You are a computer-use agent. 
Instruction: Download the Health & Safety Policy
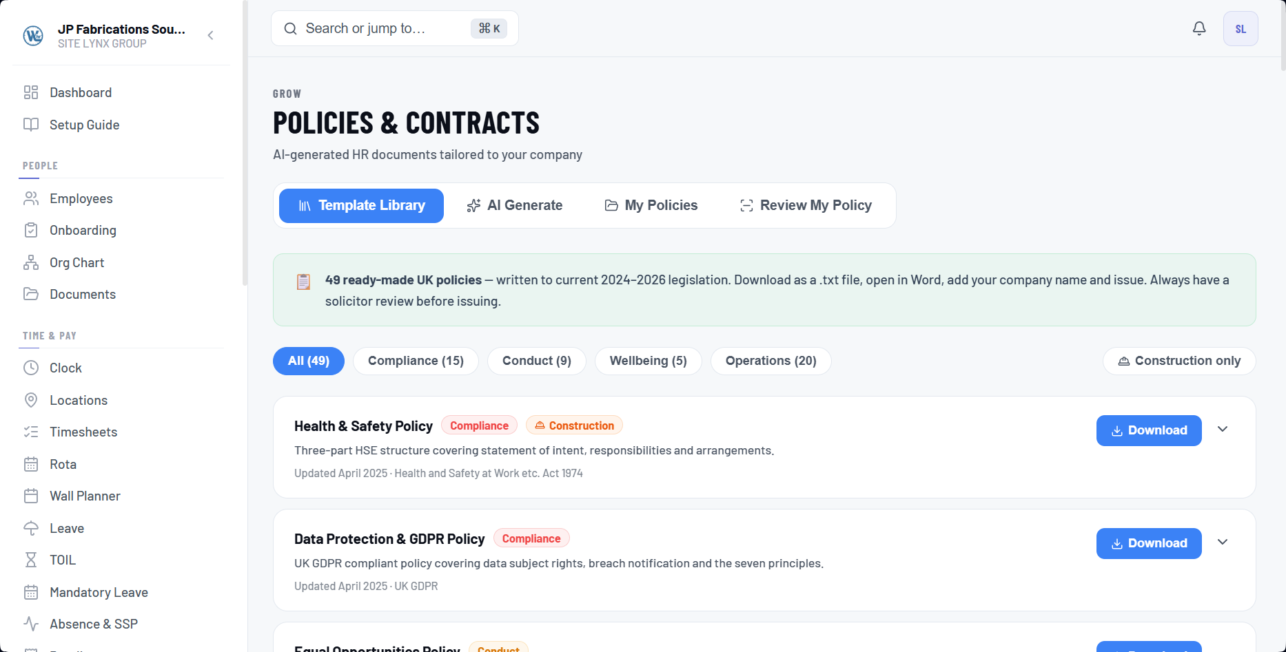(x=1149, y=430)
